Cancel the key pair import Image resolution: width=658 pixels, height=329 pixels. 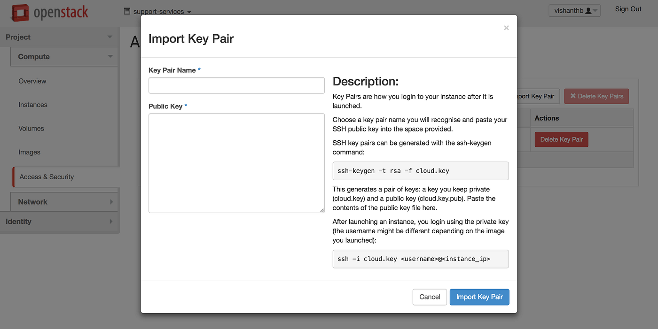click(430, 297)
